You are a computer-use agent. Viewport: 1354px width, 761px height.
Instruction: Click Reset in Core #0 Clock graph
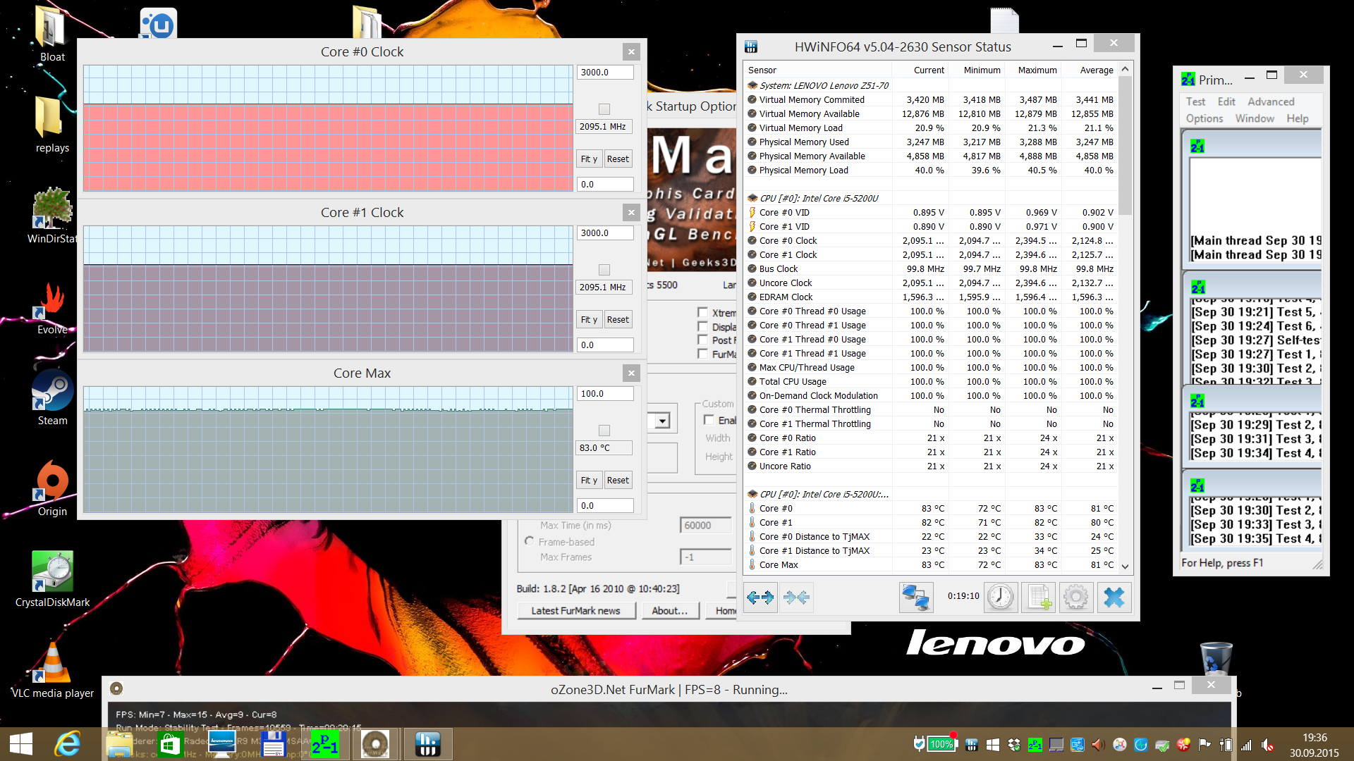pyautogui.click(x=618, y=159)
